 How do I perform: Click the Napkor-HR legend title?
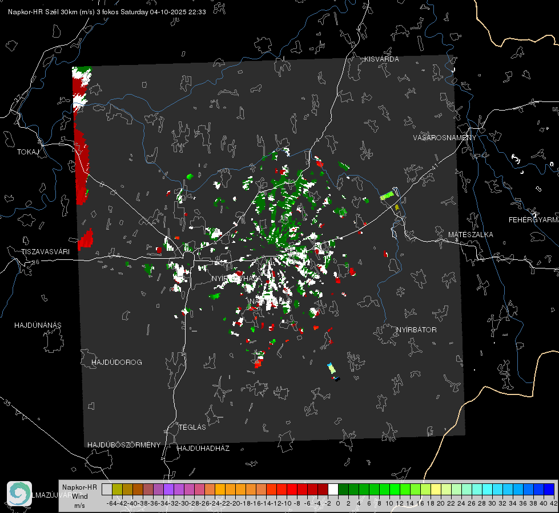(79, 487)
